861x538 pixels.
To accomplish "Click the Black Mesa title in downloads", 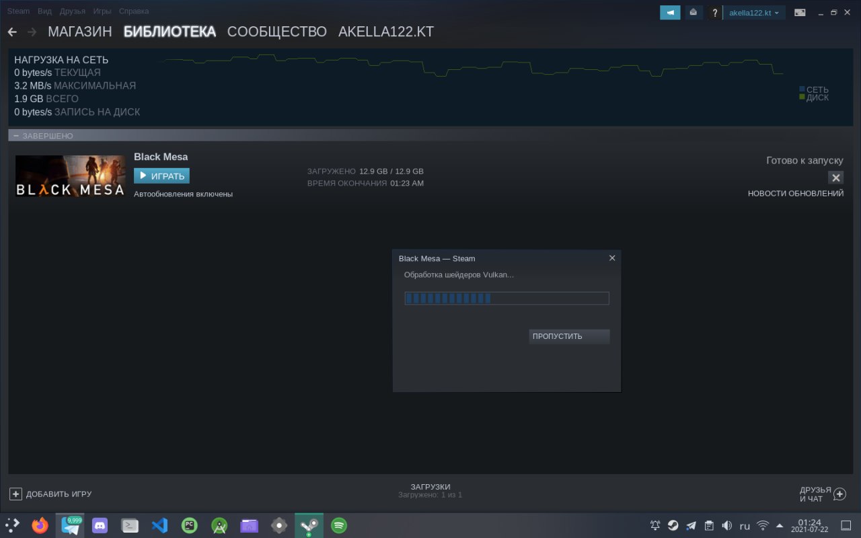I will [x=161, y=157].
